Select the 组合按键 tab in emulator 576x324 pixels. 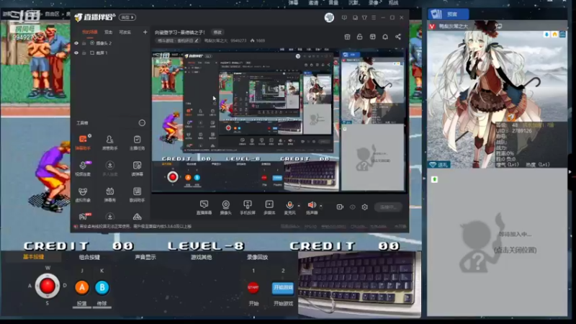[89, 257]
